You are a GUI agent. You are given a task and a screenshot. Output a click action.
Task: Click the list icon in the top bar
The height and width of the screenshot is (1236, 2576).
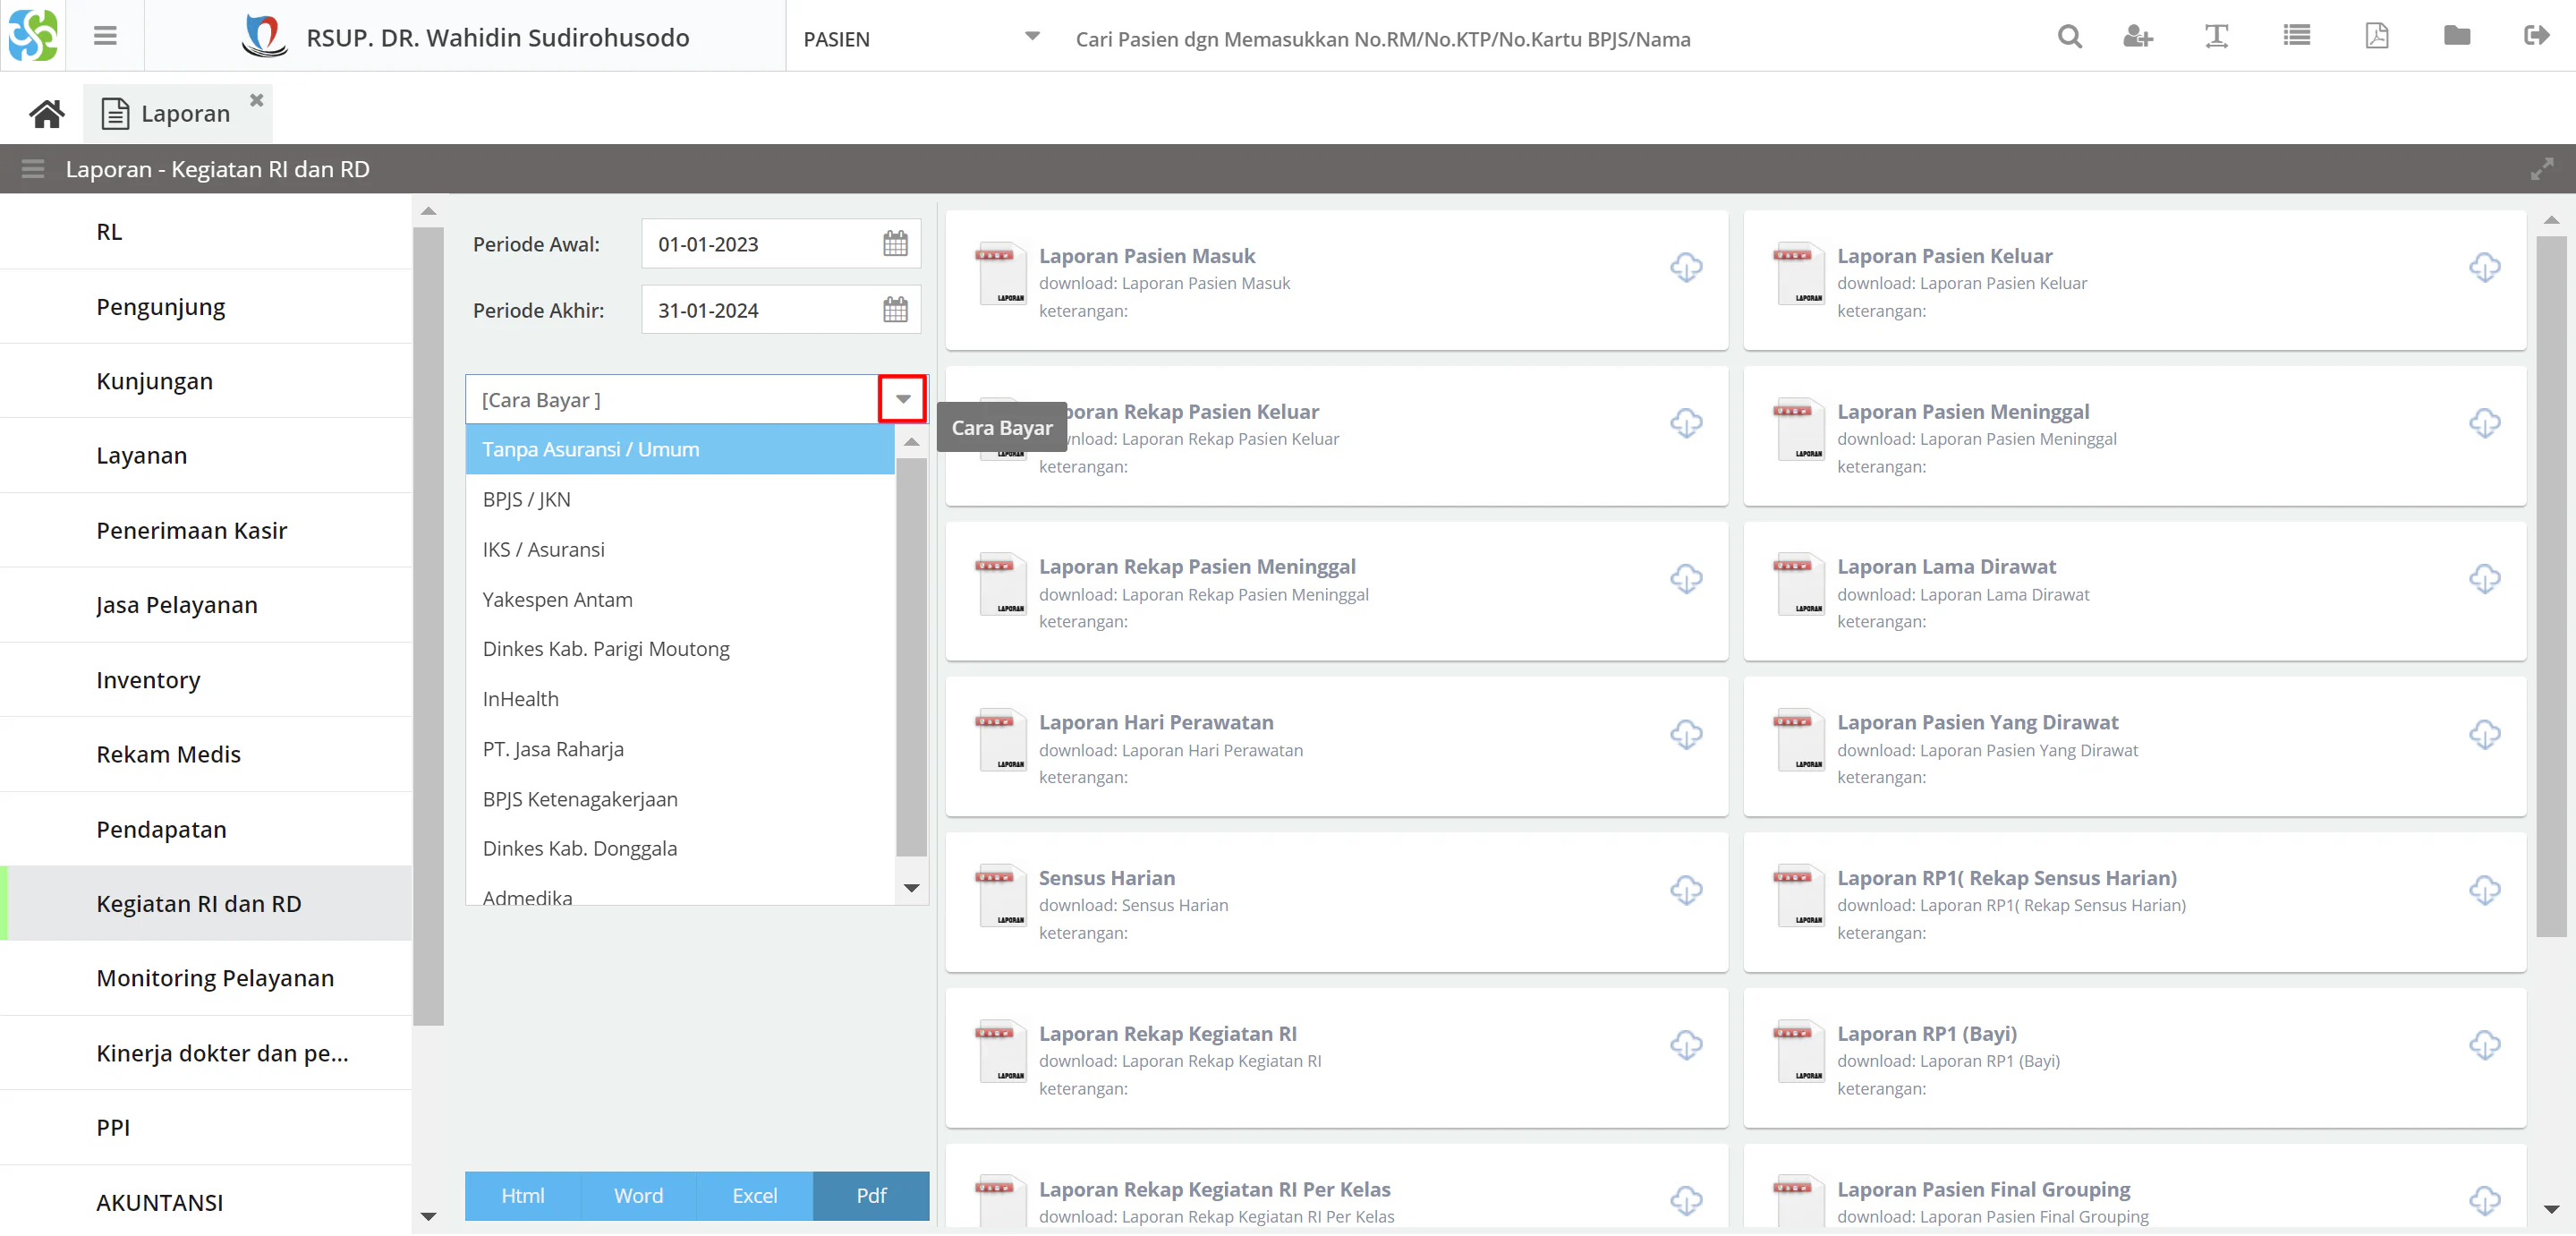coord(2297,36)
